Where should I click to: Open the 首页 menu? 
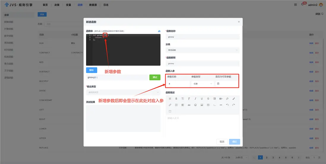coord(45,5)
